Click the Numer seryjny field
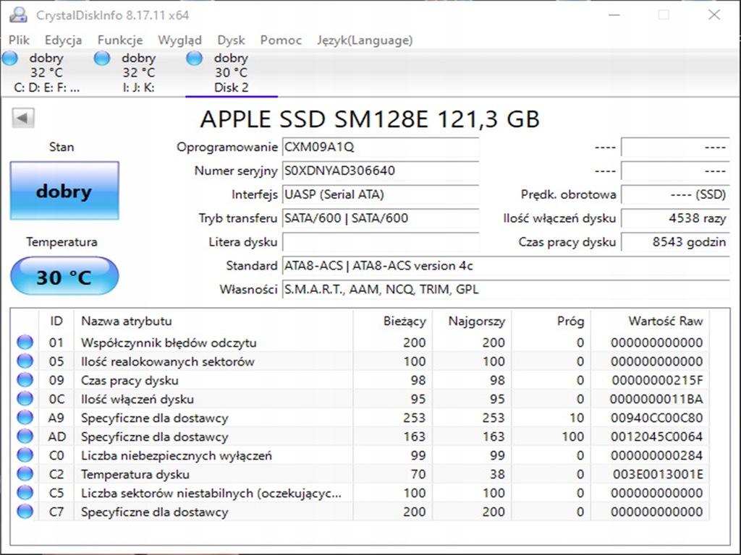 pos(380,171)
